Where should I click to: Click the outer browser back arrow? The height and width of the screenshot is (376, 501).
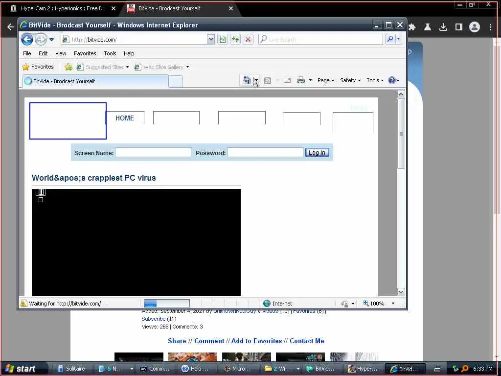(x=11, y=27)
